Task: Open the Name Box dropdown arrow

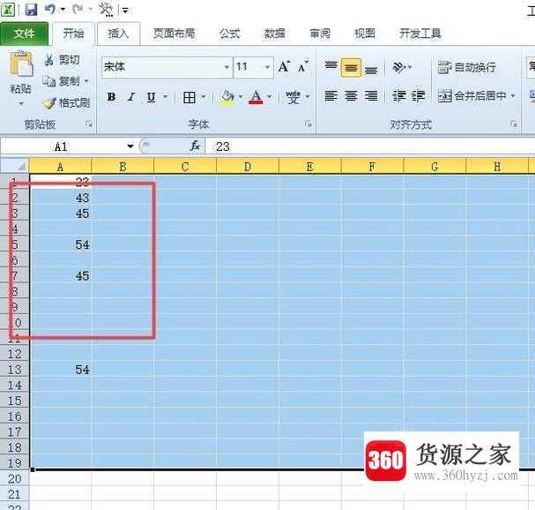Action: click(130, 146)
